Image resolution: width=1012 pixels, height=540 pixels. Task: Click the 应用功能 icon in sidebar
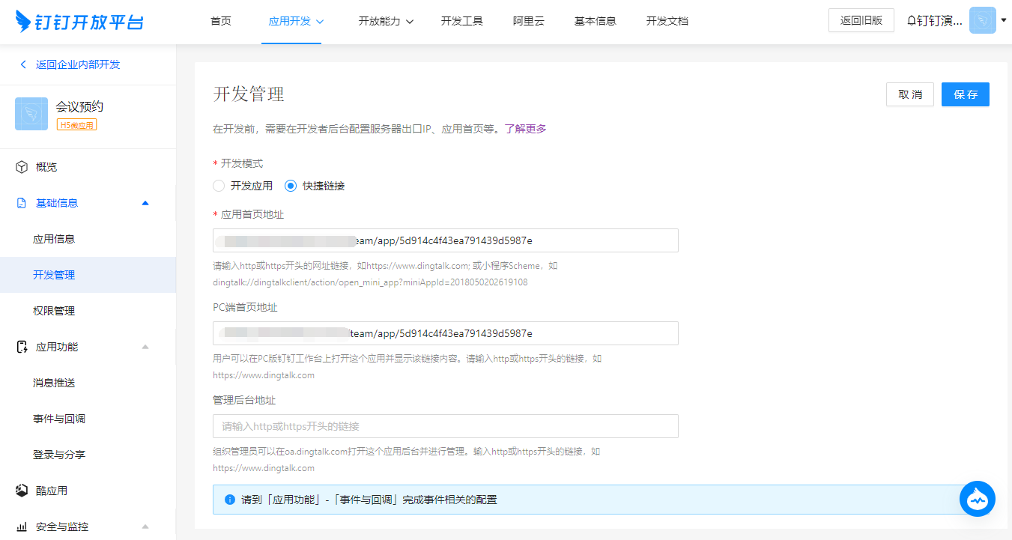click(x=22, y=347)
